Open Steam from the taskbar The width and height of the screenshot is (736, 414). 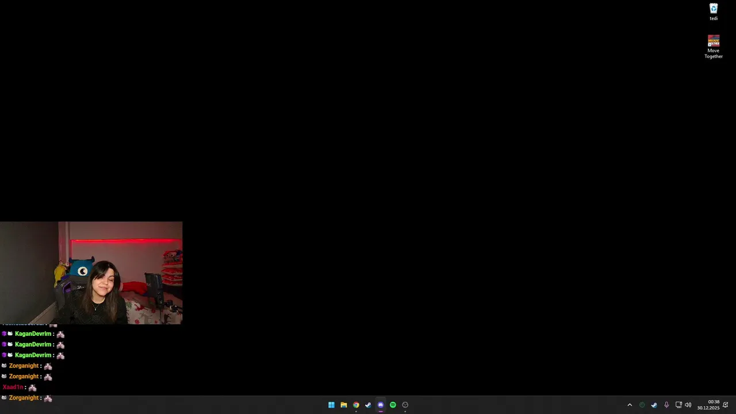click(x=368, y=405)
